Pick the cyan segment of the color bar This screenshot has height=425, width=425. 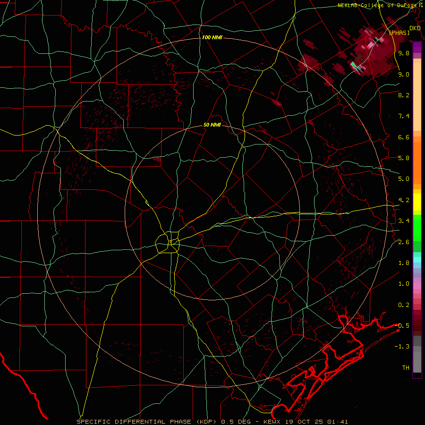coord(417,260)
